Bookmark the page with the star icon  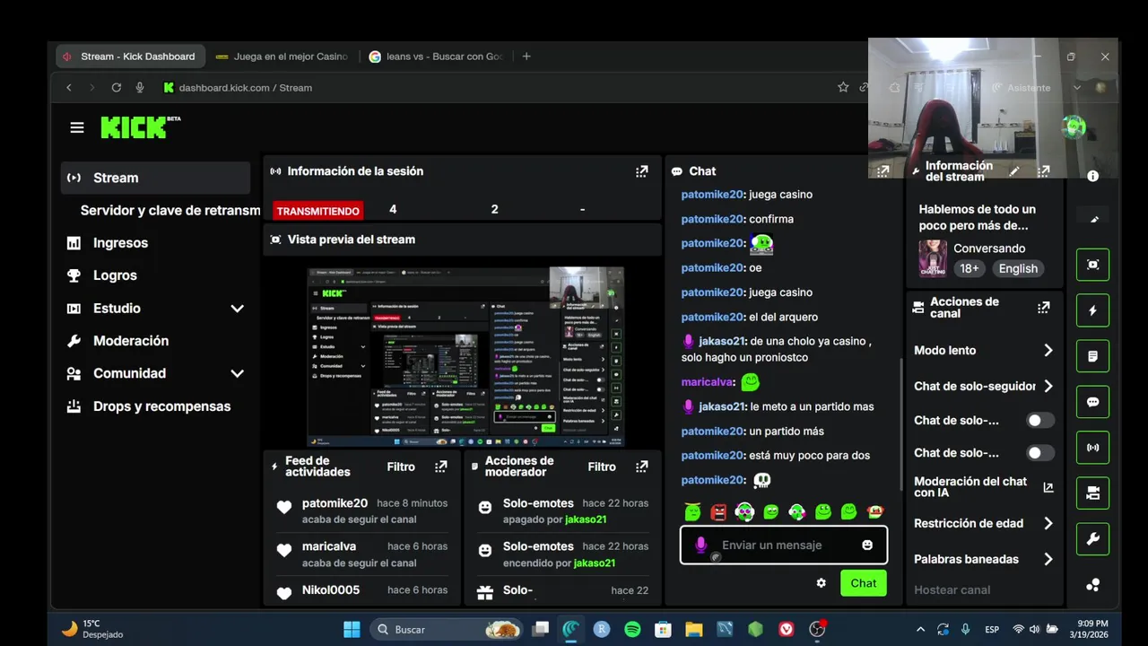pos(843,87)
